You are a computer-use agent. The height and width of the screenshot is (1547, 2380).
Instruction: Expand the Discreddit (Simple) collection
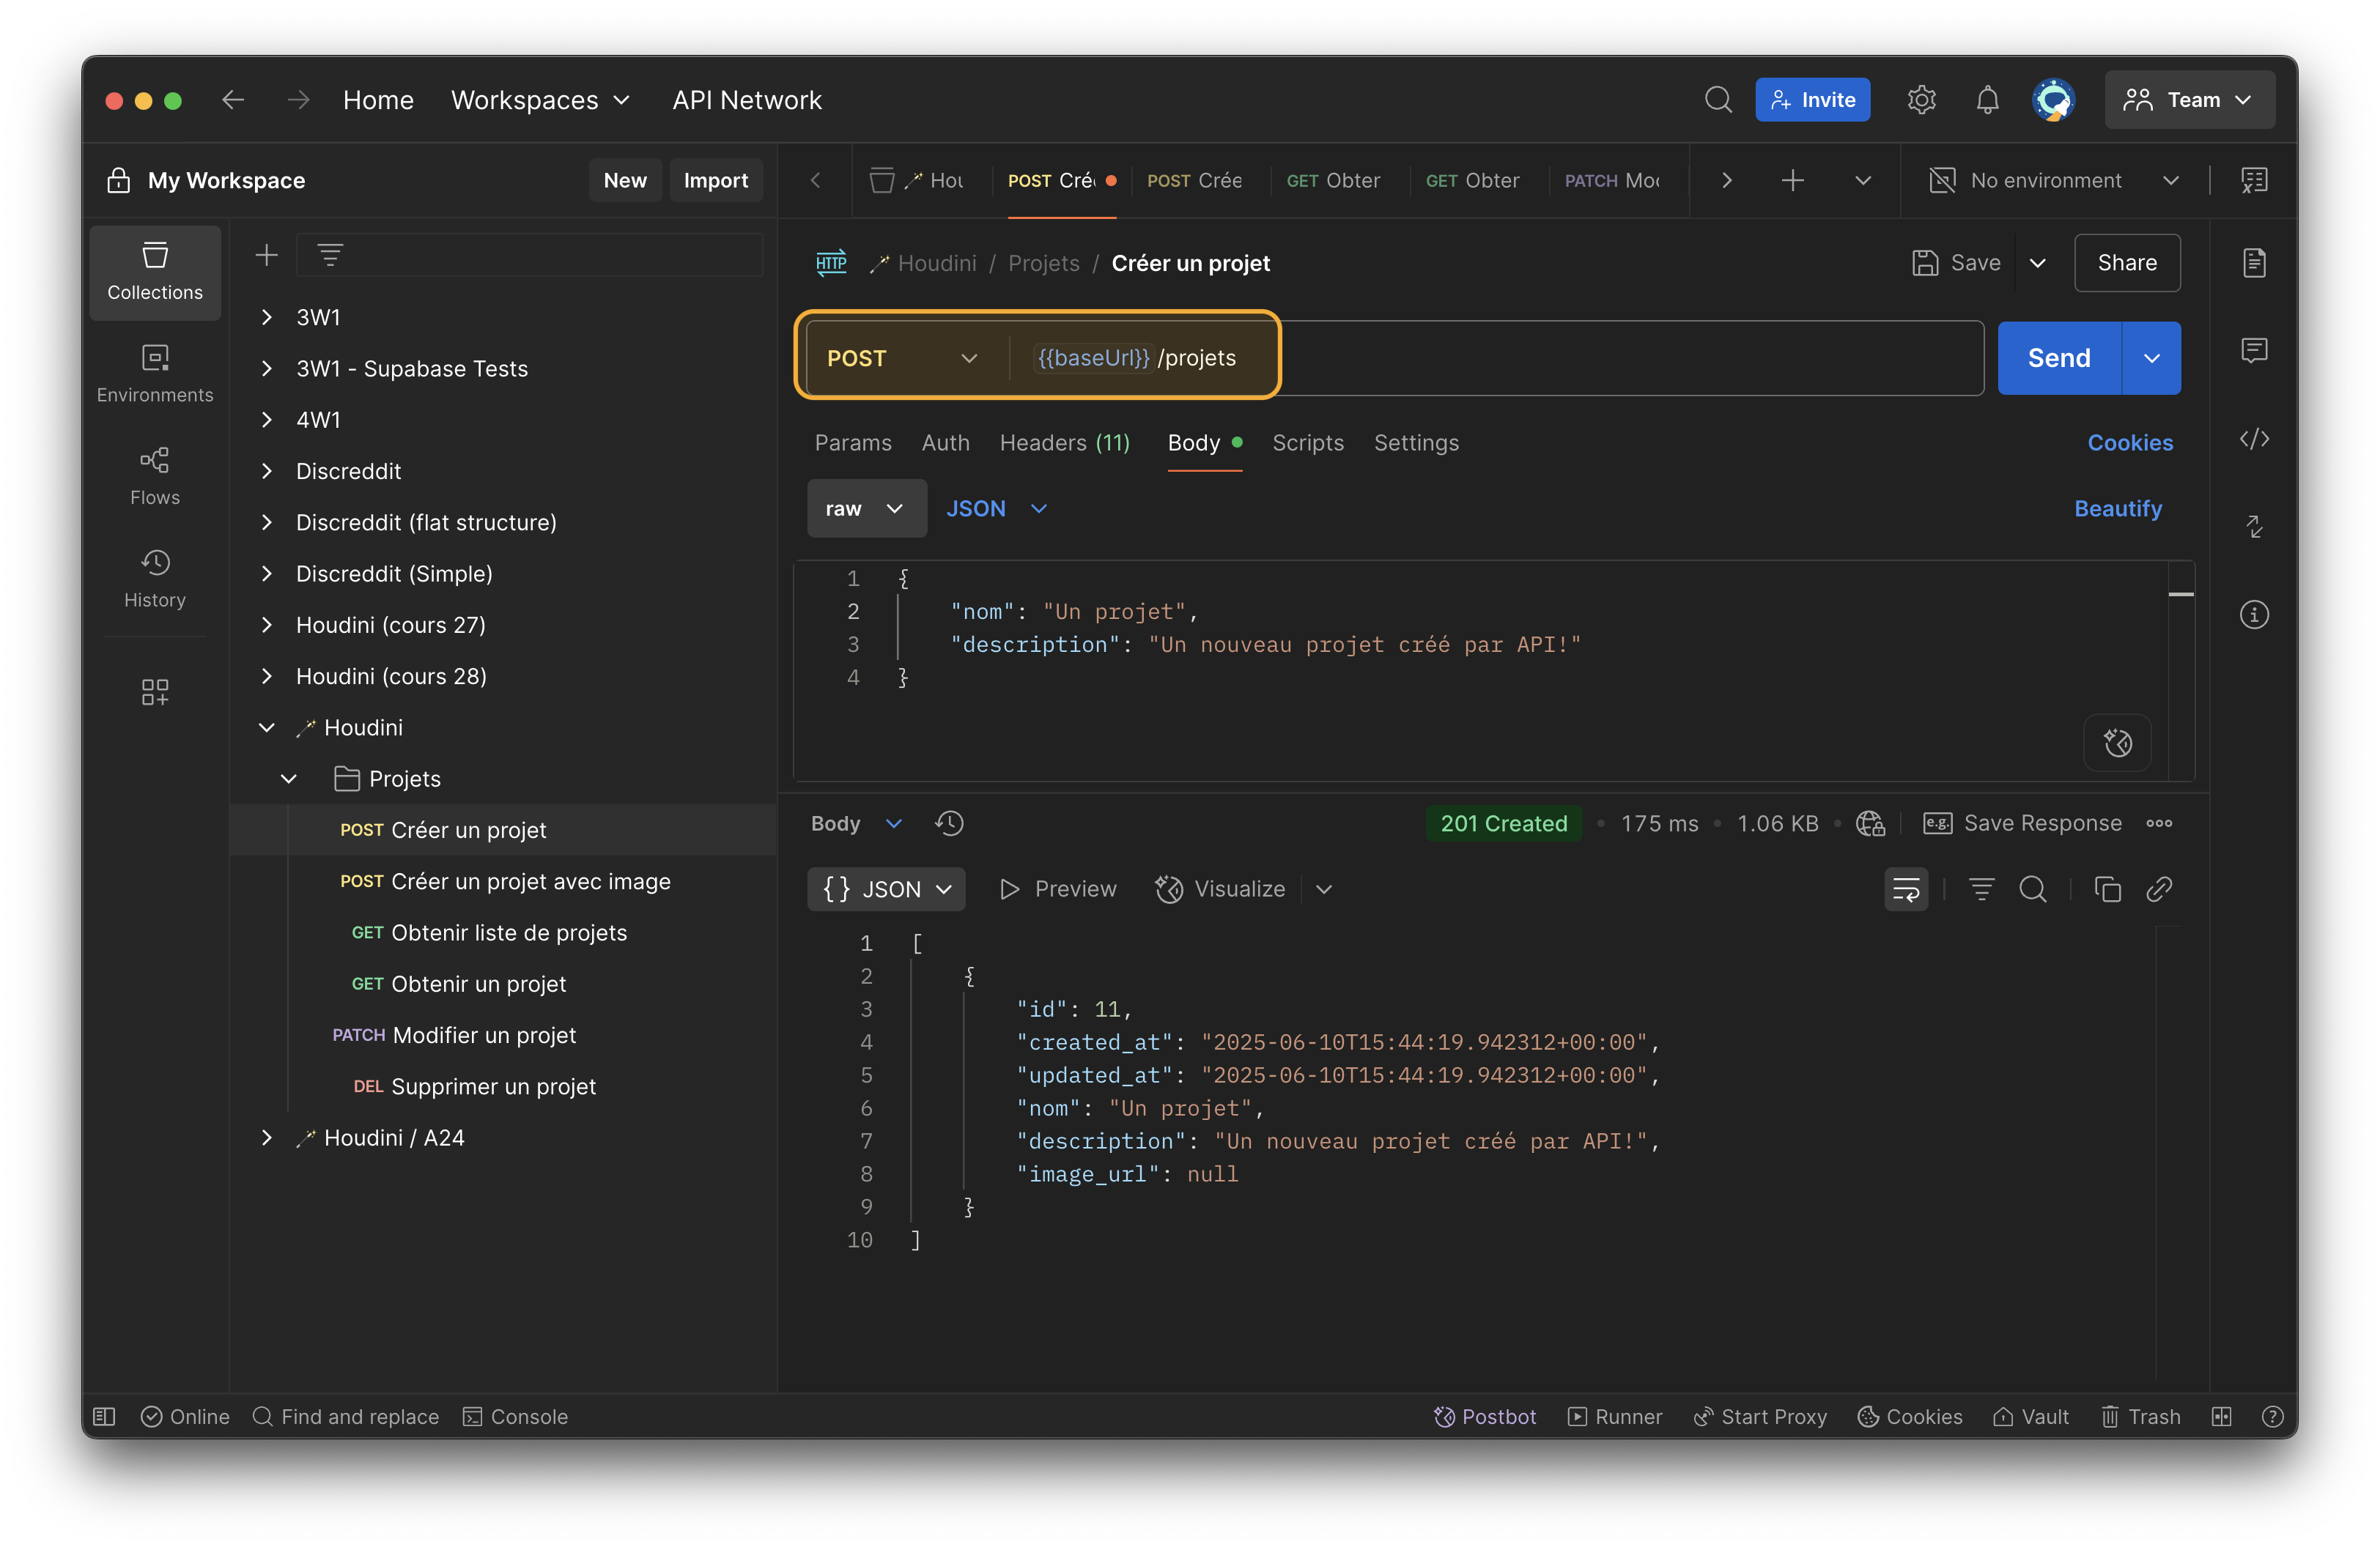click(266, 574)
